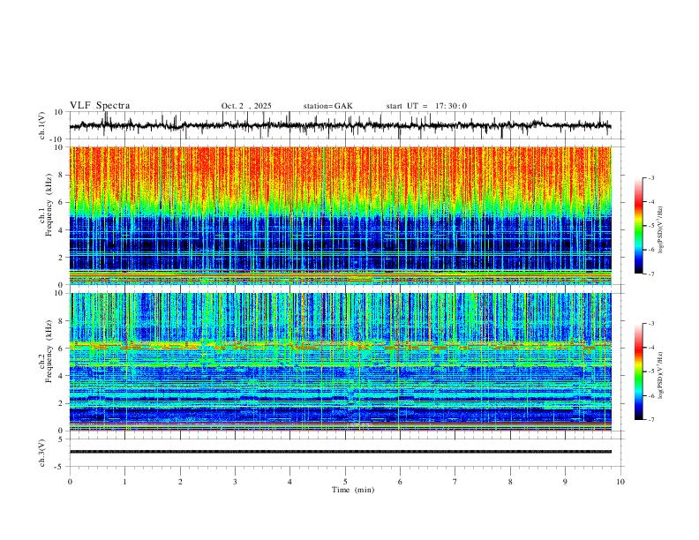The height and width of the screenshot is (540, 699).
Task: Click the time axis tick label "1"
Action: coord(125,482)
